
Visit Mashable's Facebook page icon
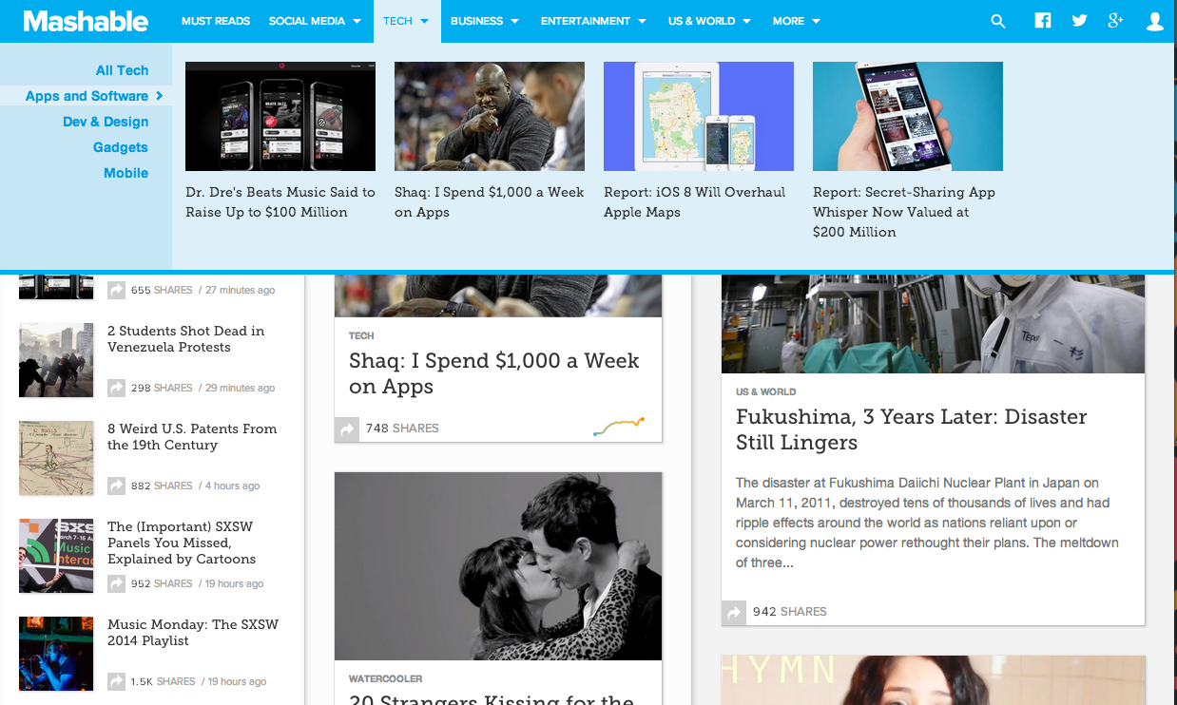[x=1043, y=21]
